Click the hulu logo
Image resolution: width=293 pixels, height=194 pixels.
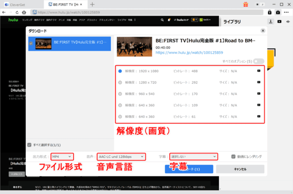[x=13, y=19]
